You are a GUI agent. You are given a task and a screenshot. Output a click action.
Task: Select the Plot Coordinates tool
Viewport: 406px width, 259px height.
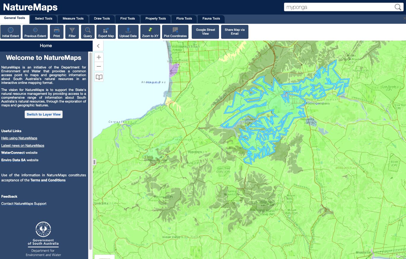175,32
